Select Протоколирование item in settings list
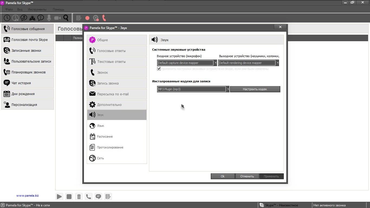370x208 pixels. point(117,147)
